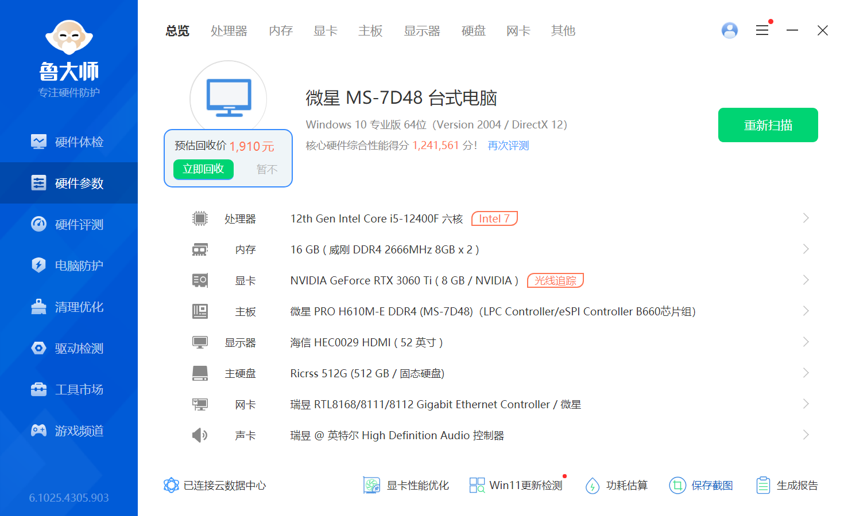Click the GPU performance optimization icon
The height and width of the screenshot is (516, 844).
(x=371, y=486)
